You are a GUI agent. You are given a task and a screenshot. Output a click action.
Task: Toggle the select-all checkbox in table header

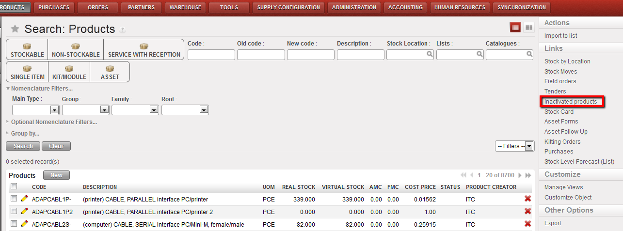point(14,186)
